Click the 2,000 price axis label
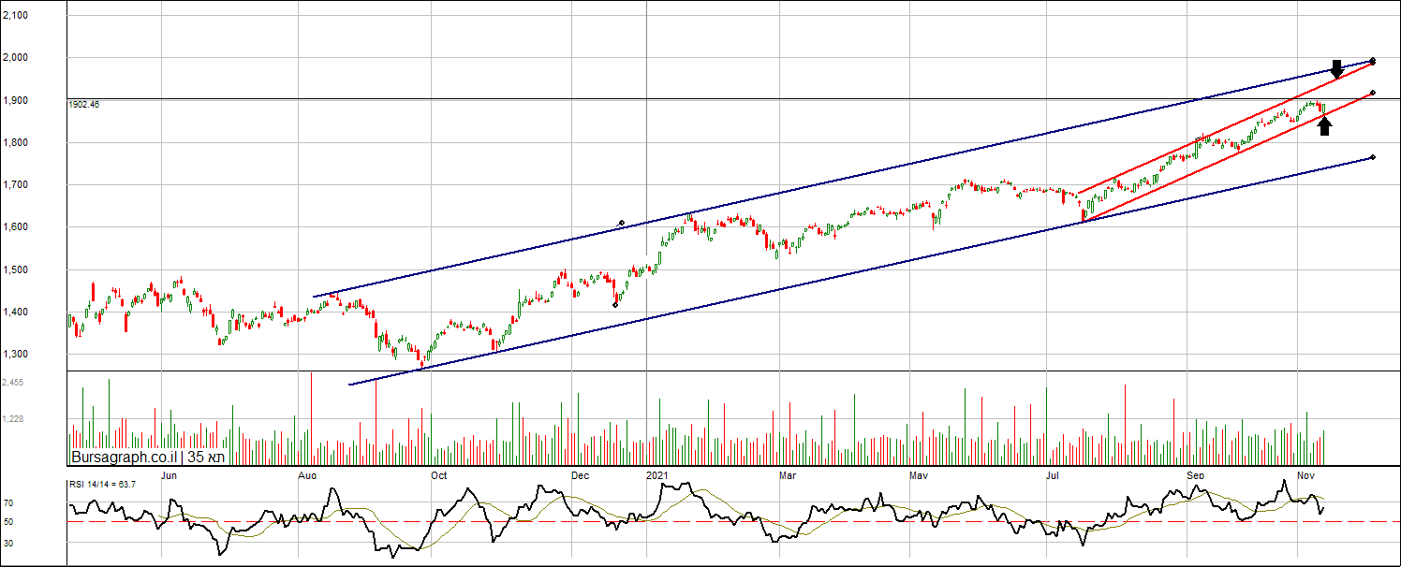1401x567 pixels. (x=15, y=58)
